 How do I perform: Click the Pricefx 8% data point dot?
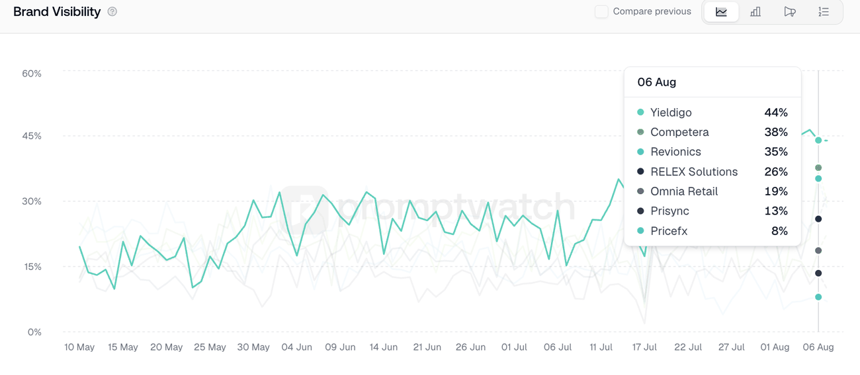click(x=818, y=297)
